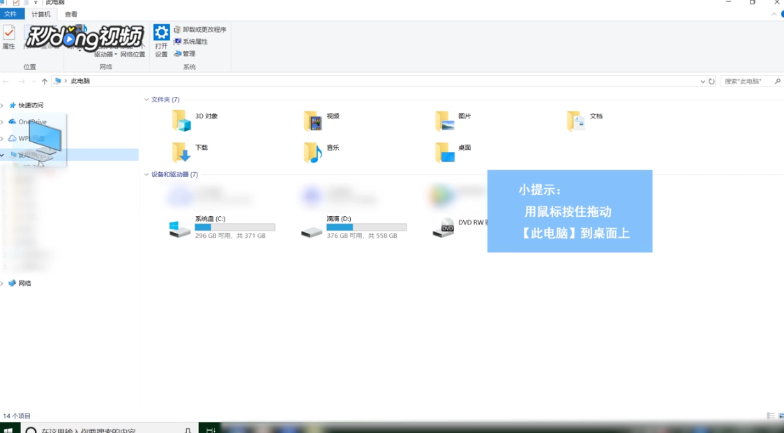Select the 音乐 folder icon
Image resolution: width=784 pixels, height=433 pixels.
tap(312, 153)
